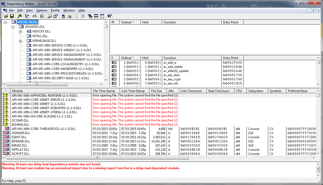
Task: Select NTDLL.DLL in the dependency tree
Action: pyautogui.click(x=40, y=36)
